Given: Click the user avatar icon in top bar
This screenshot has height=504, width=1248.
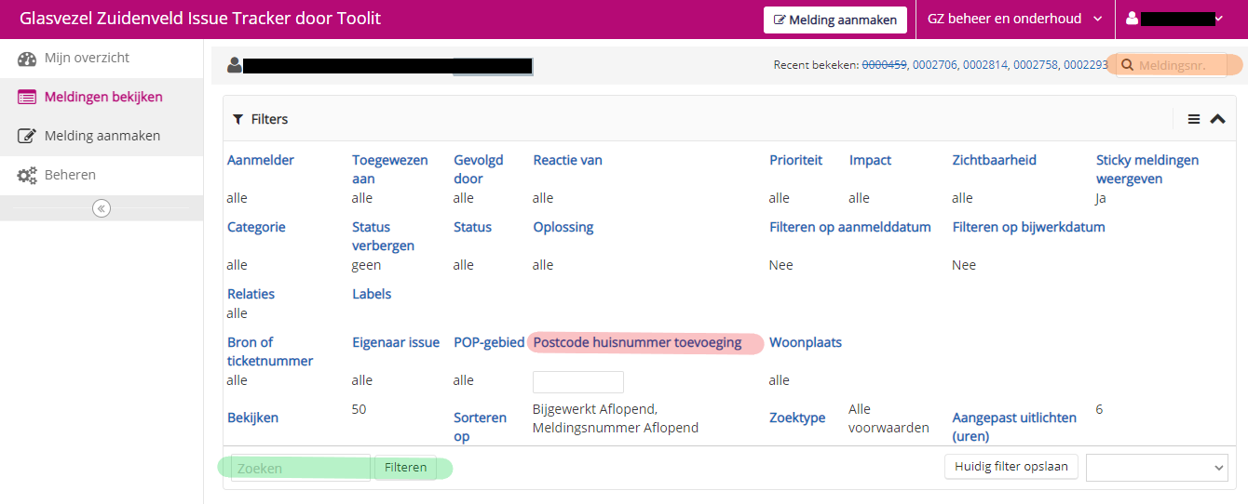Looking at the screenshot, I should click(x=1132, y=19).
